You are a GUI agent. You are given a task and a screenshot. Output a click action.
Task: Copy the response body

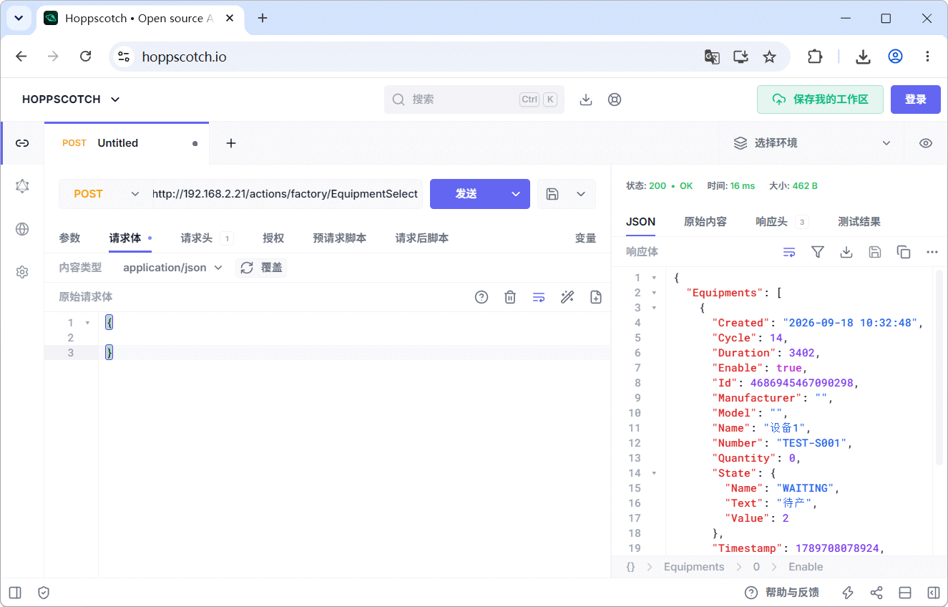click(x=904, y=252)
